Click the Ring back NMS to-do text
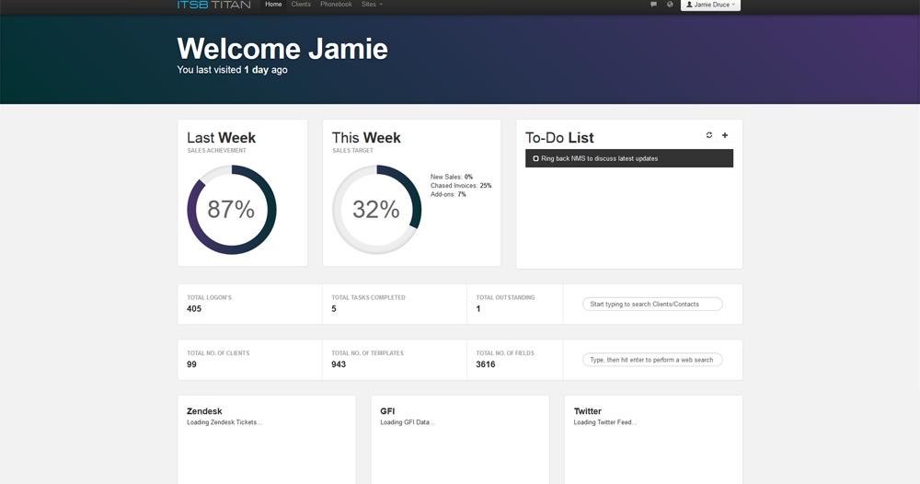The image size is (920, 484). [599, 158]
